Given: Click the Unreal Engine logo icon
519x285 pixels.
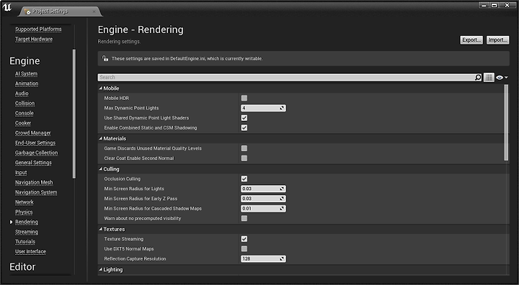Looking at the screenshot, I should 7,7.
